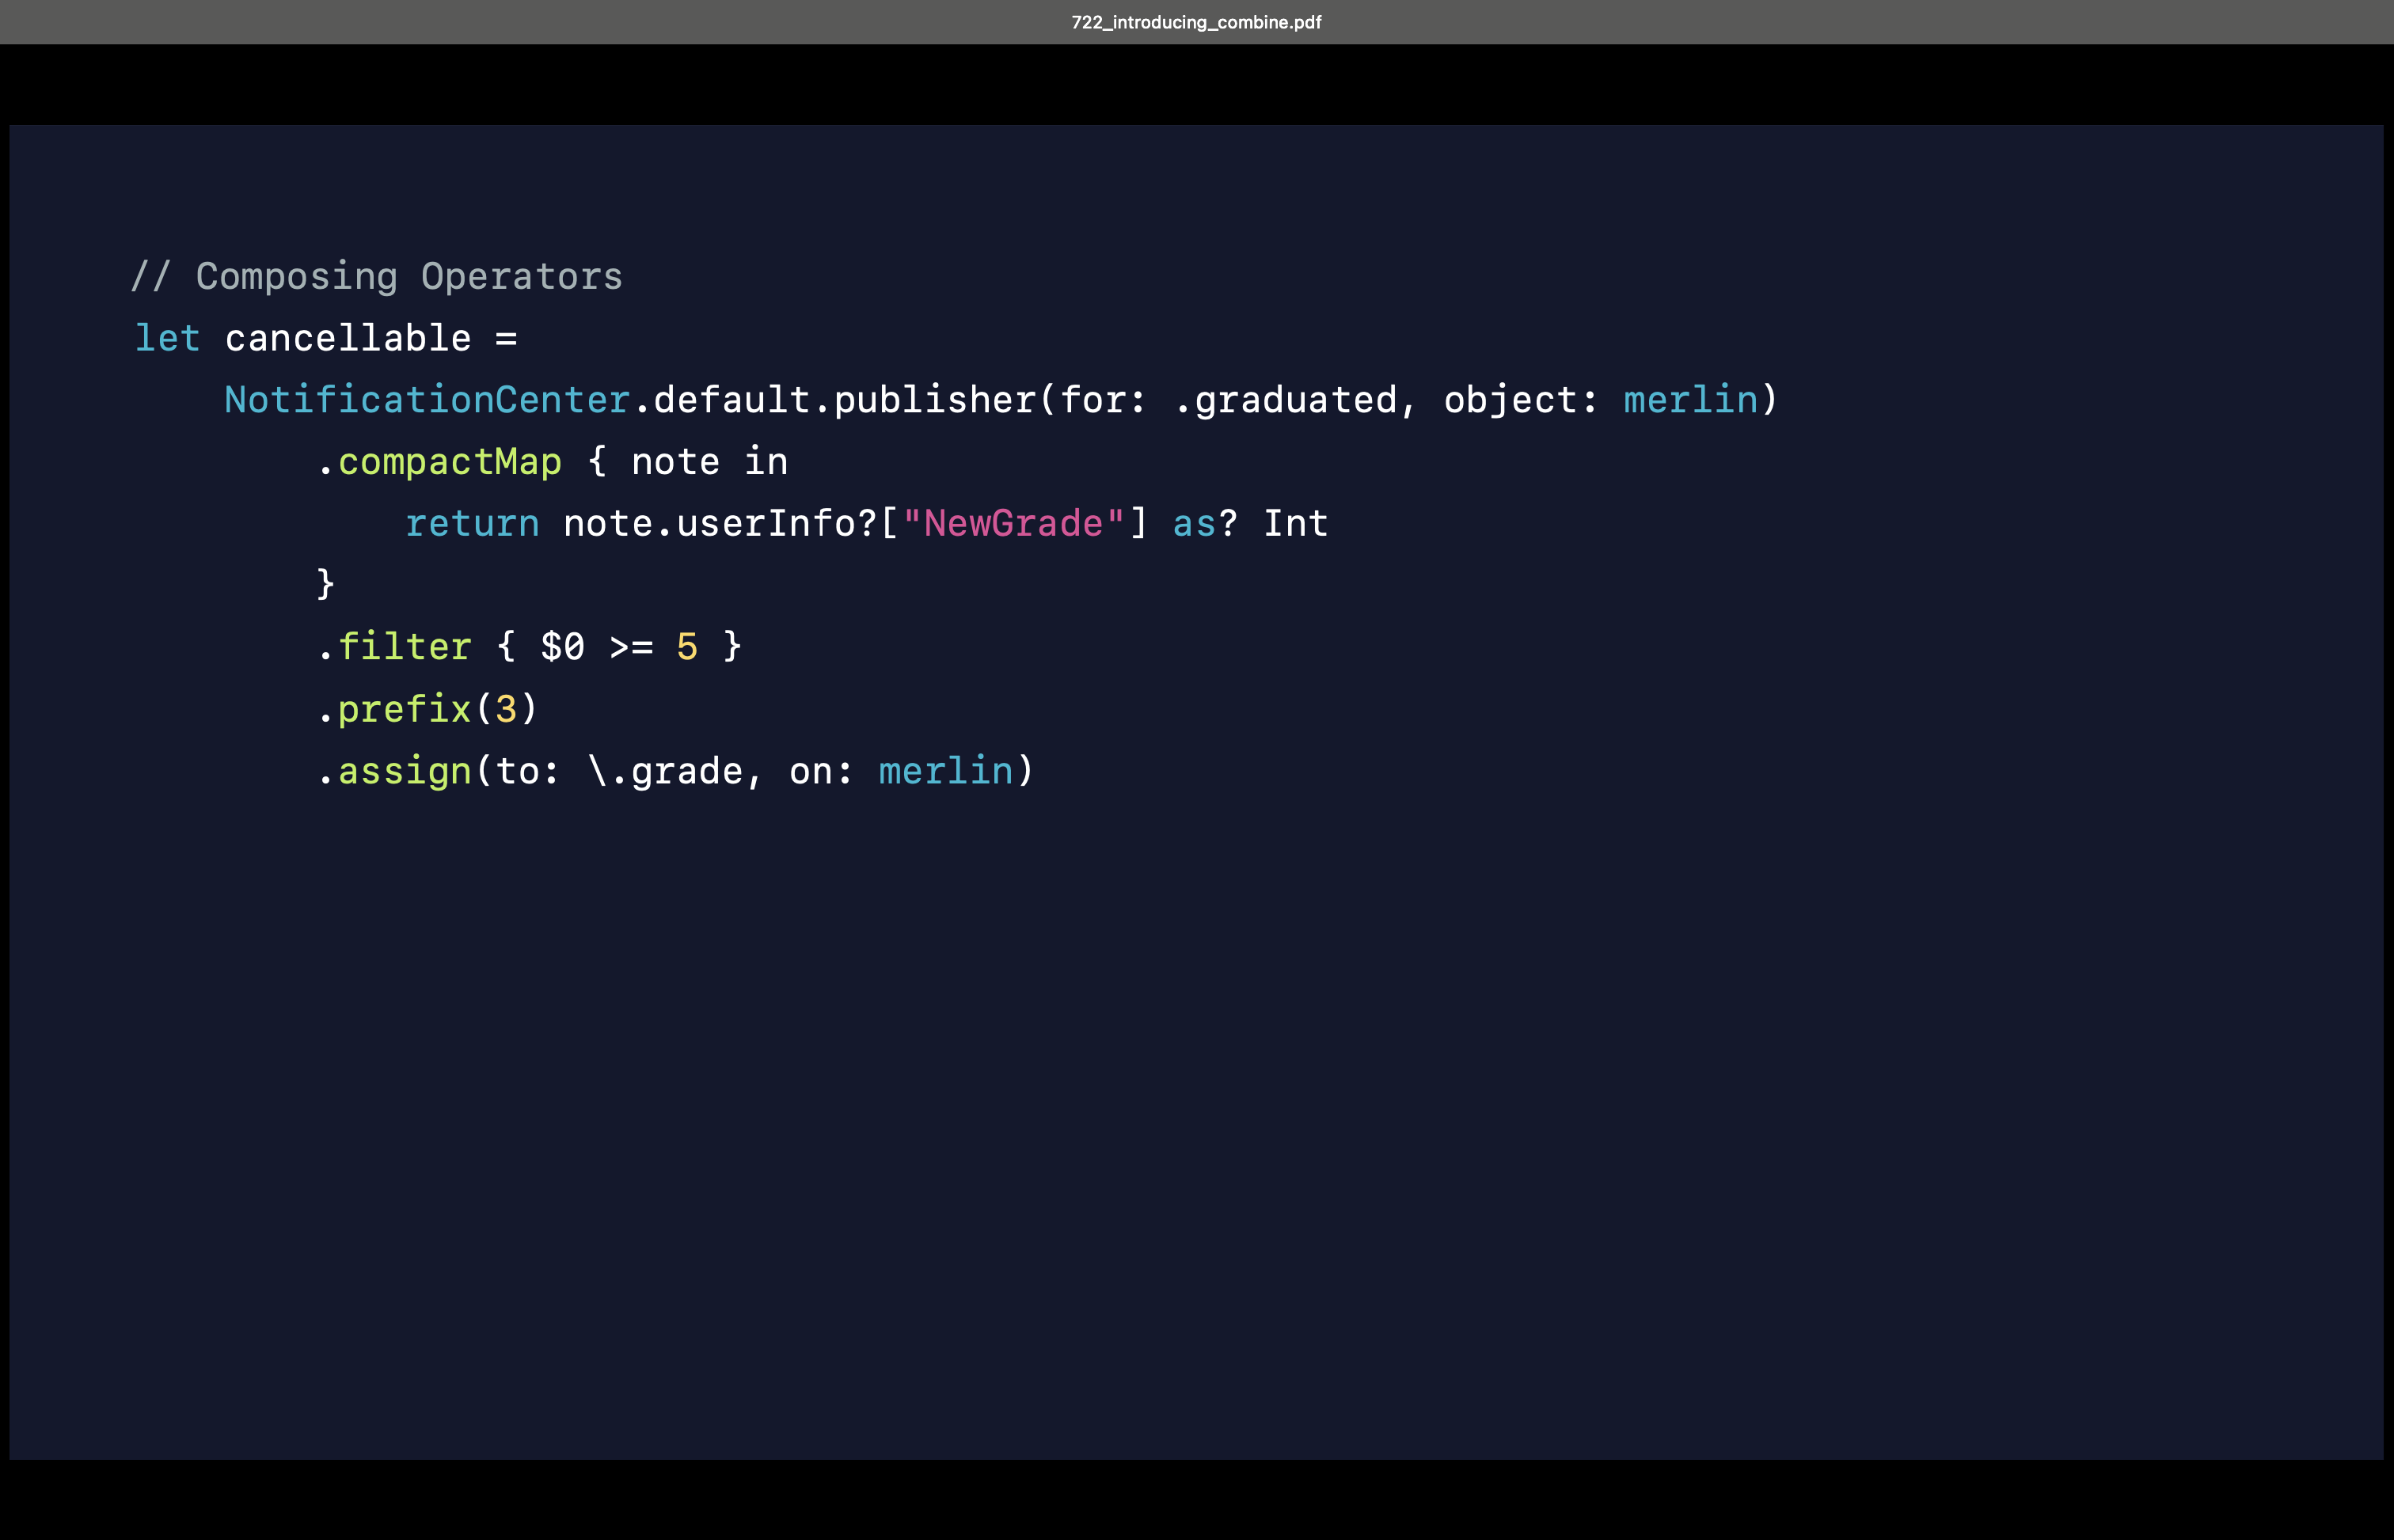Click the "publisher" method call text

[x=934, y=400]
